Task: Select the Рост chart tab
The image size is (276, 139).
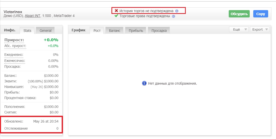Action: [97, 30]
